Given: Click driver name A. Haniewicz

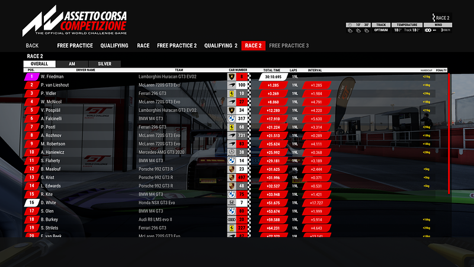Looking at the screenshot, I should (x=52, y=152).
